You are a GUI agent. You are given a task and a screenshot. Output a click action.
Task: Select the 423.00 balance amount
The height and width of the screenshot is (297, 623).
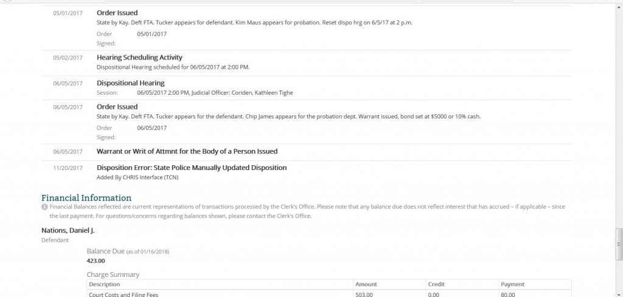pos(96,261)
